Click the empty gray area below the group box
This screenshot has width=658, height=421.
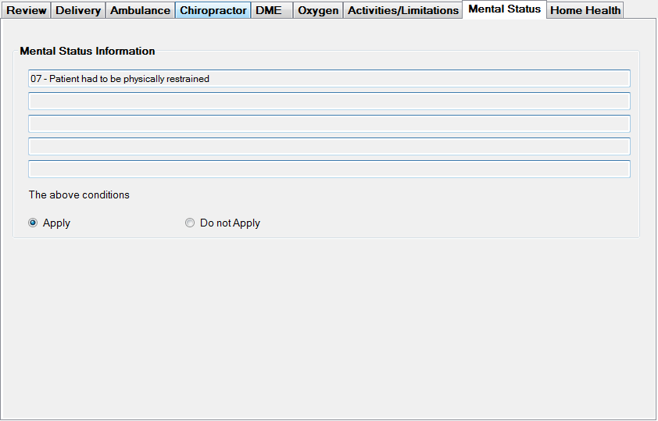tap(328, 328)
